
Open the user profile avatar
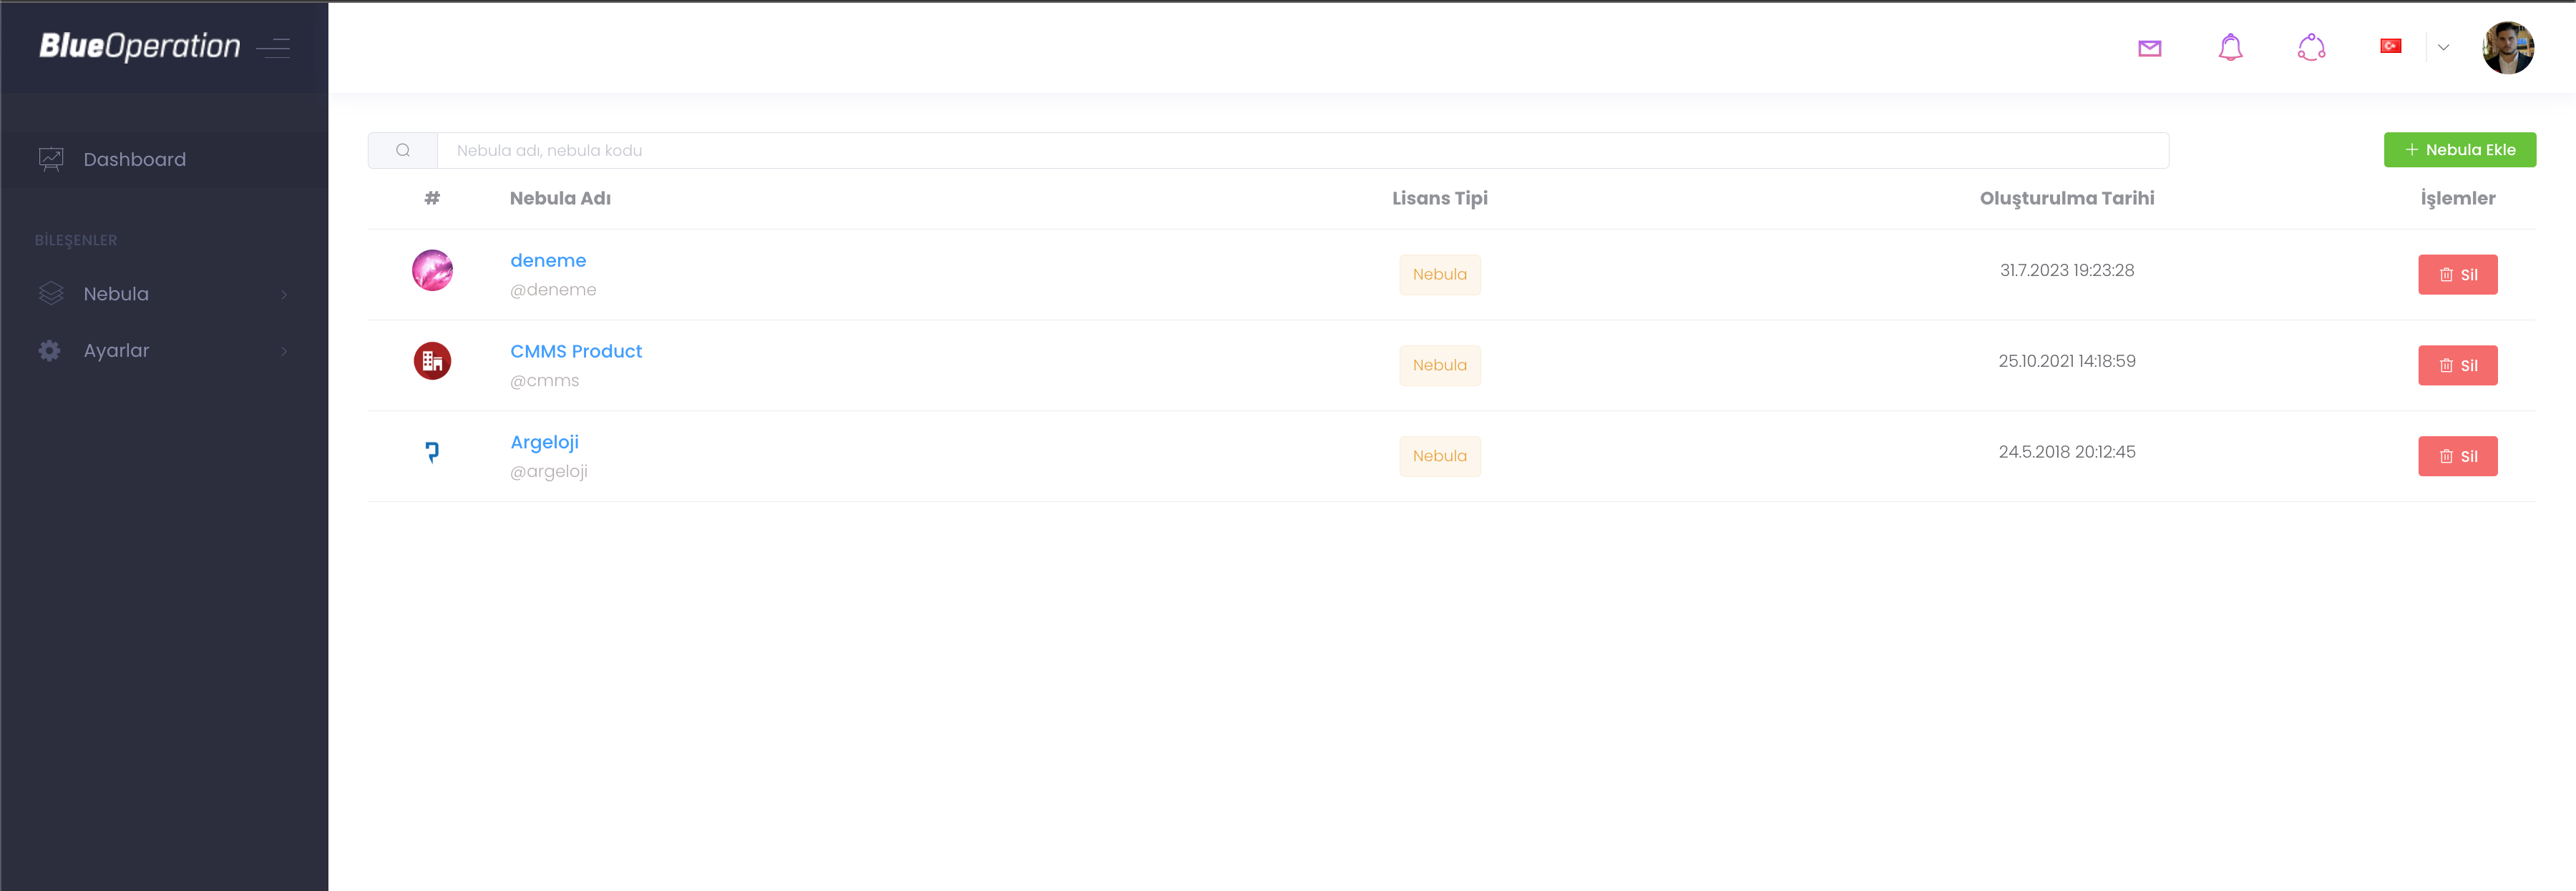click(2507, 48)
